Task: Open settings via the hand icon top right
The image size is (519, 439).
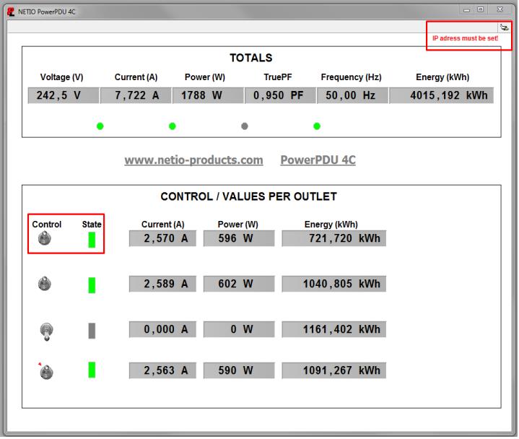Action: click(x=505, y=27)
